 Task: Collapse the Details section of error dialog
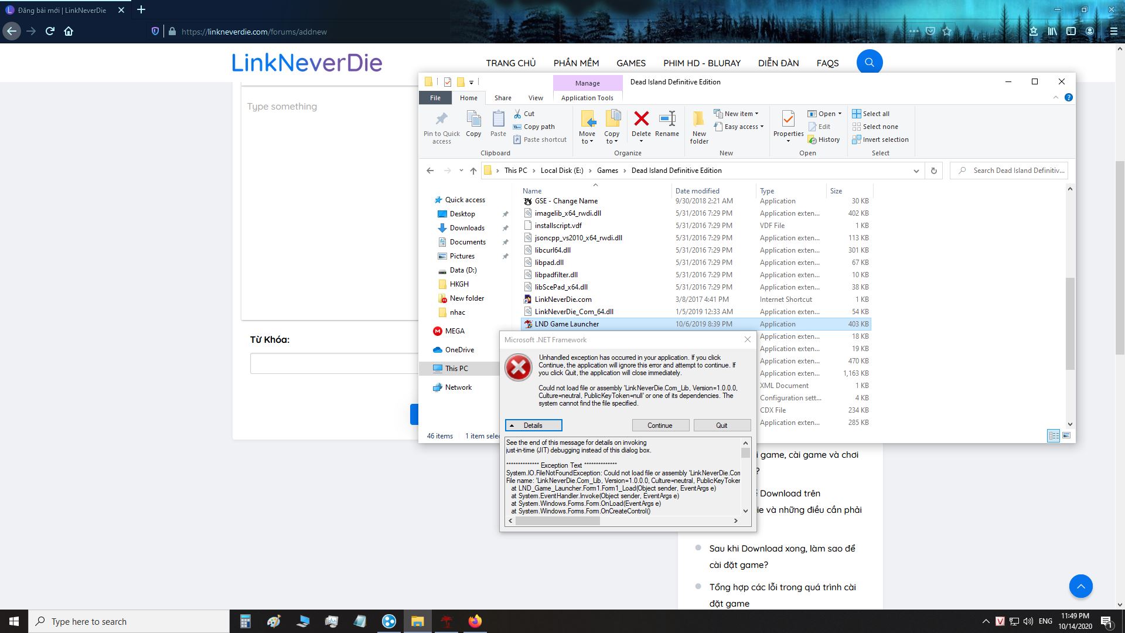[533, 426]
